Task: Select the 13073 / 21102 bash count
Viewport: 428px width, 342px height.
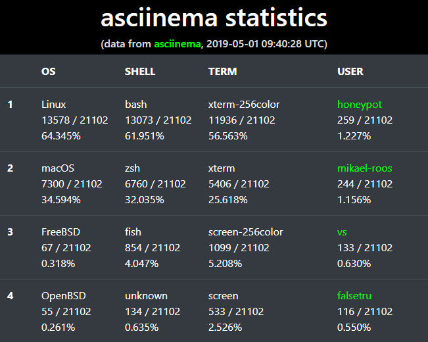Action: [158, 120]
